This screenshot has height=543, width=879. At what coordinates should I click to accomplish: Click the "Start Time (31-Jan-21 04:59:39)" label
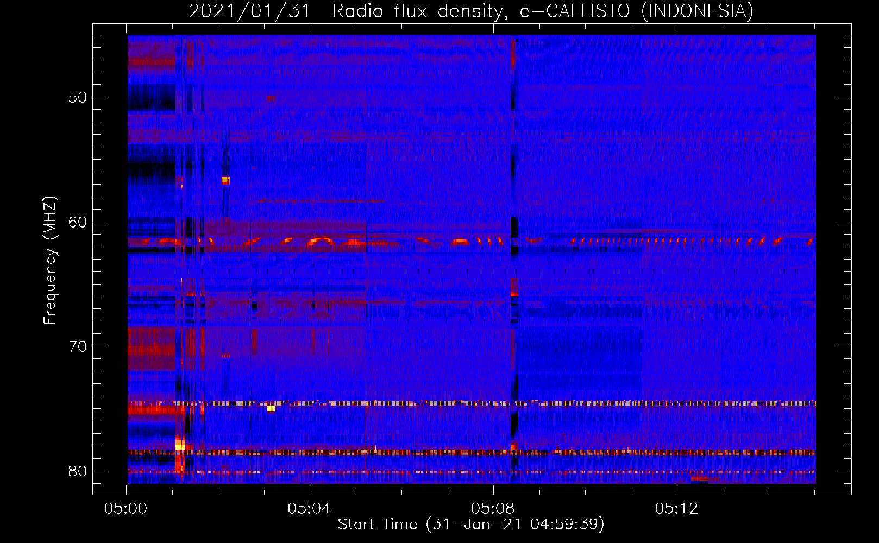coord(471,525)
